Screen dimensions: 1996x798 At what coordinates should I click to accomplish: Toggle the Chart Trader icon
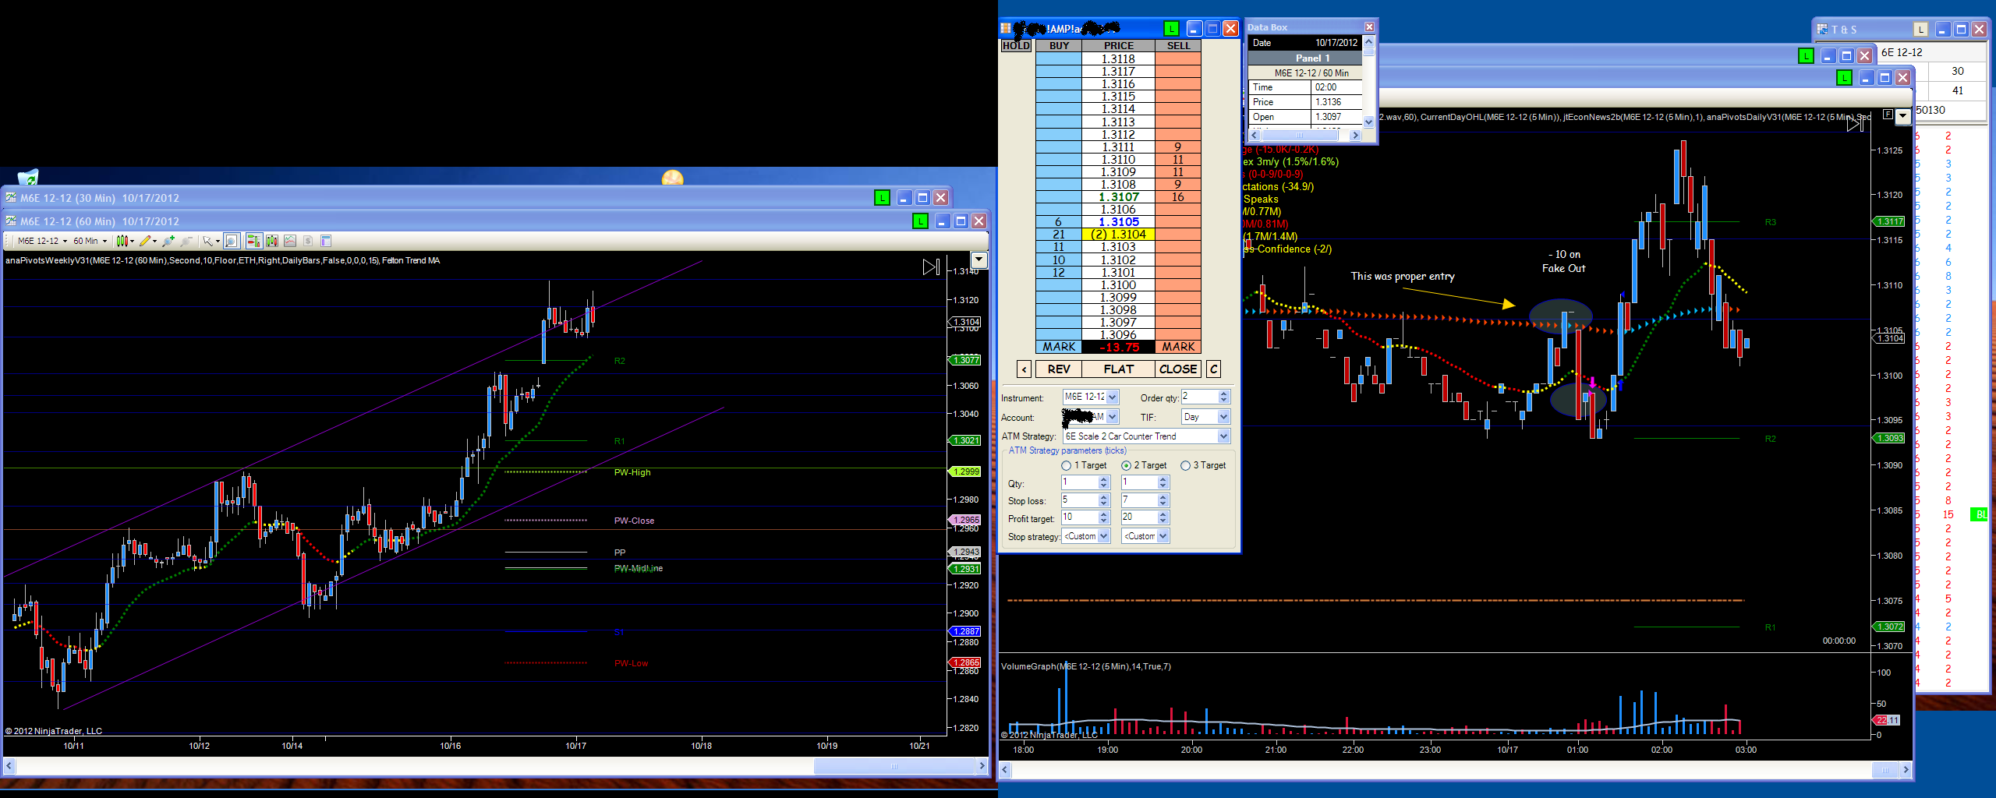click(253, 241)
